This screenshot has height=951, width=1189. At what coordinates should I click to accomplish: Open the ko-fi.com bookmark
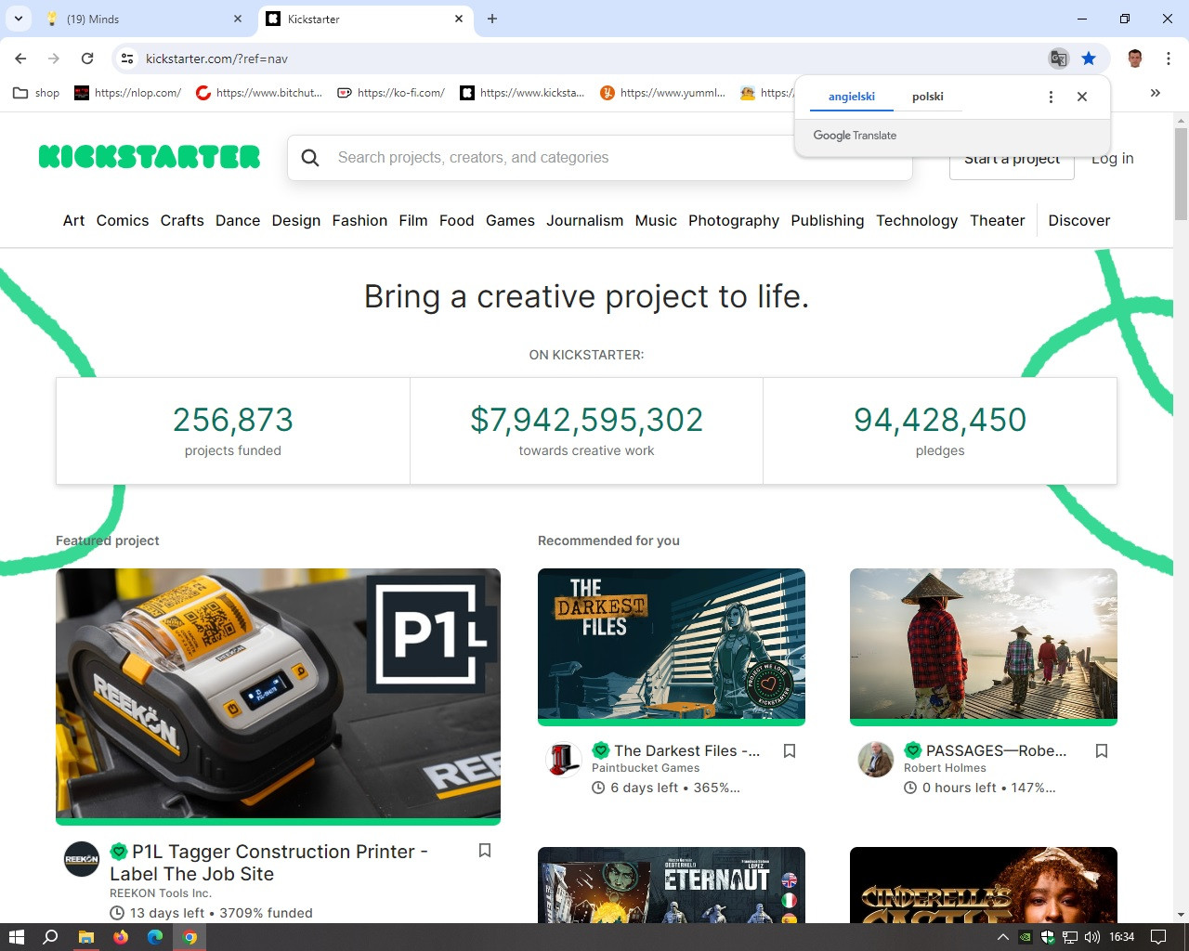point(391,93)
